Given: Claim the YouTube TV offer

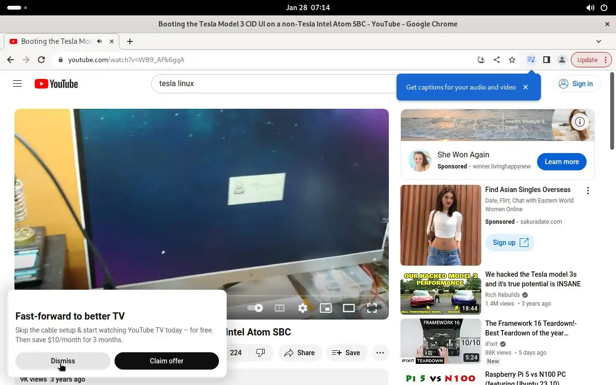Looking at the screenshot, I should [167, 361].
